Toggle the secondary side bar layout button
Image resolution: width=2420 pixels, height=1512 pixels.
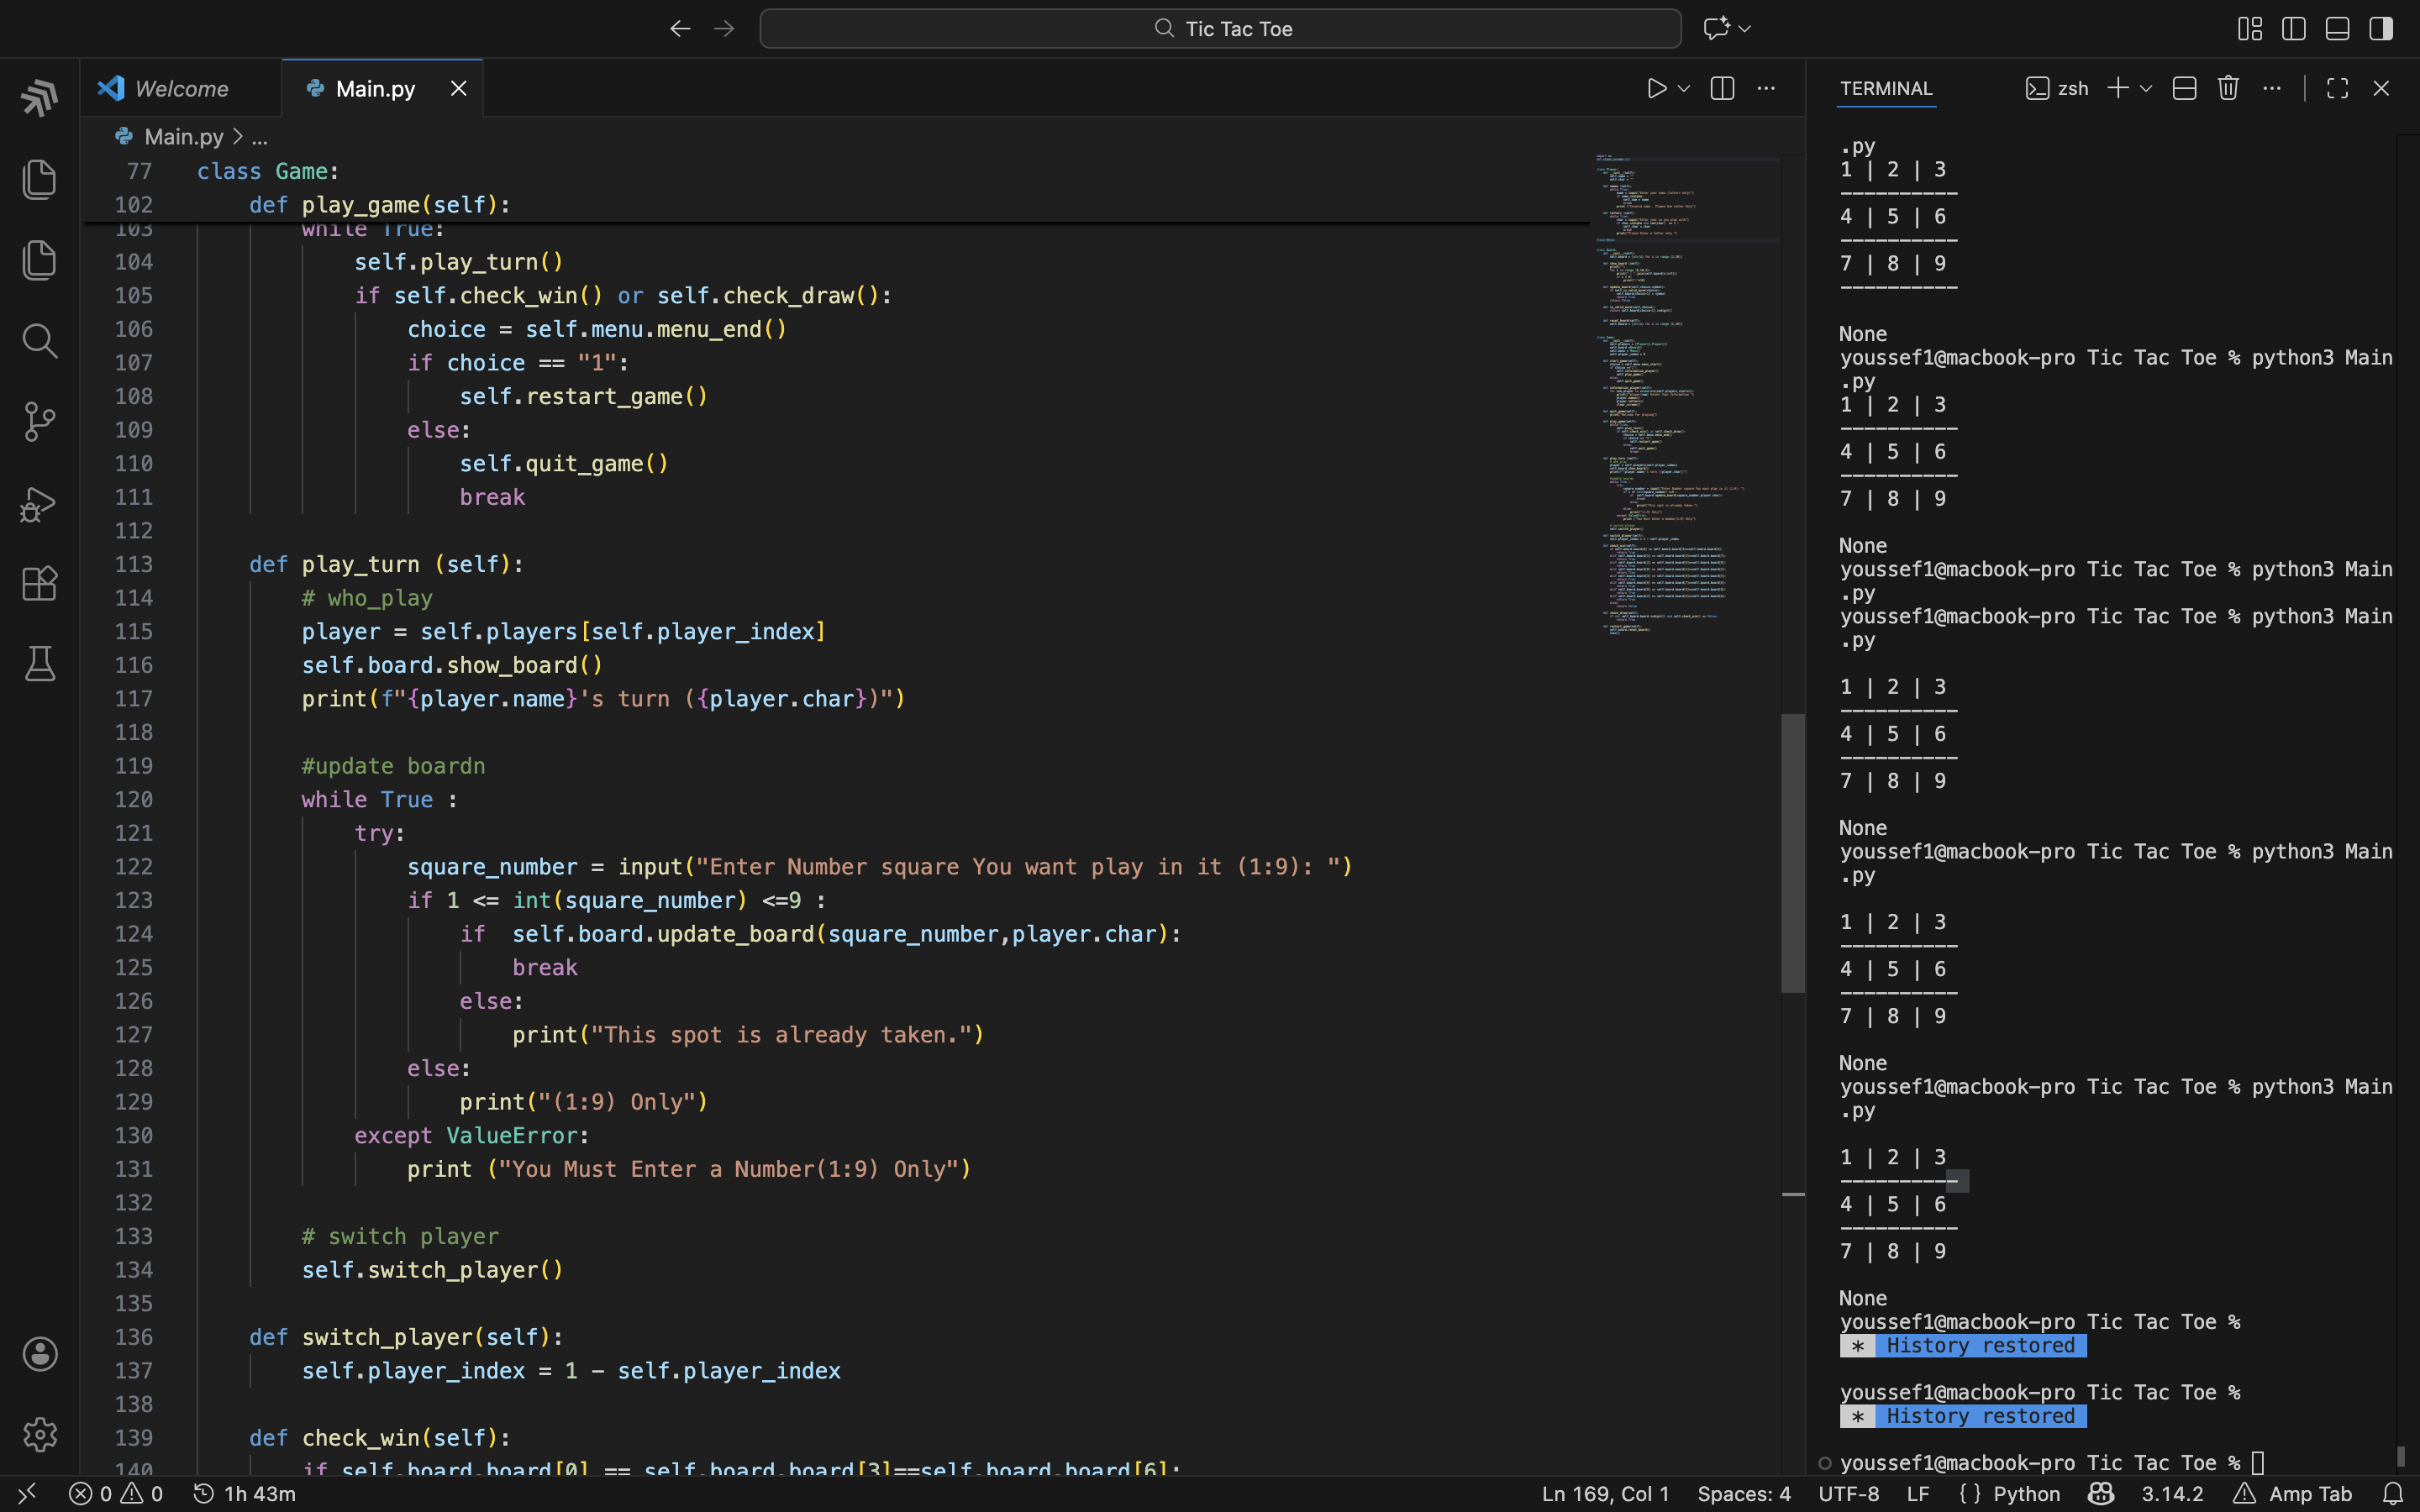pos(2381,29)
